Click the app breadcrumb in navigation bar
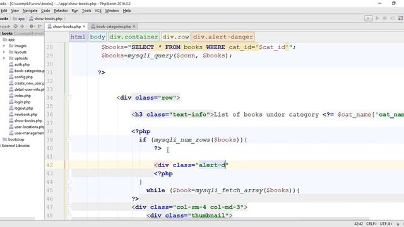 [19, 18]
